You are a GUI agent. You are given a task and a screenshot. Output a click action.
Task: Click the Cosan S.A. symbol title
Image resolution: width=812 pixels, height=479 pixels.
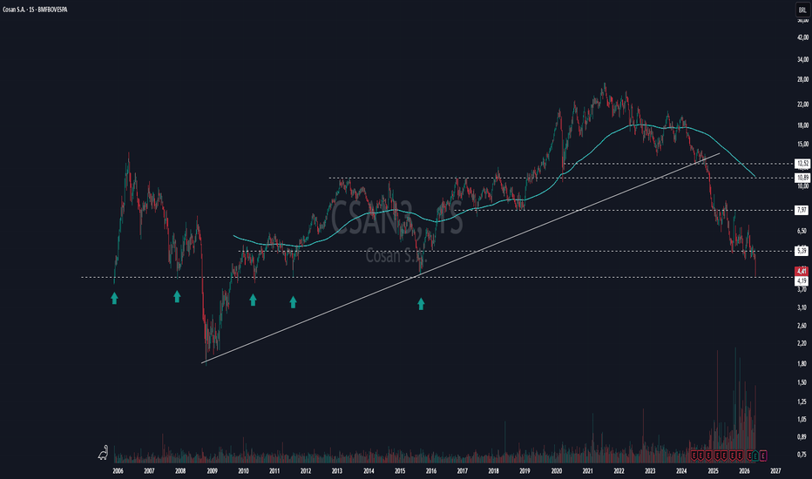[x=35, y=10]
